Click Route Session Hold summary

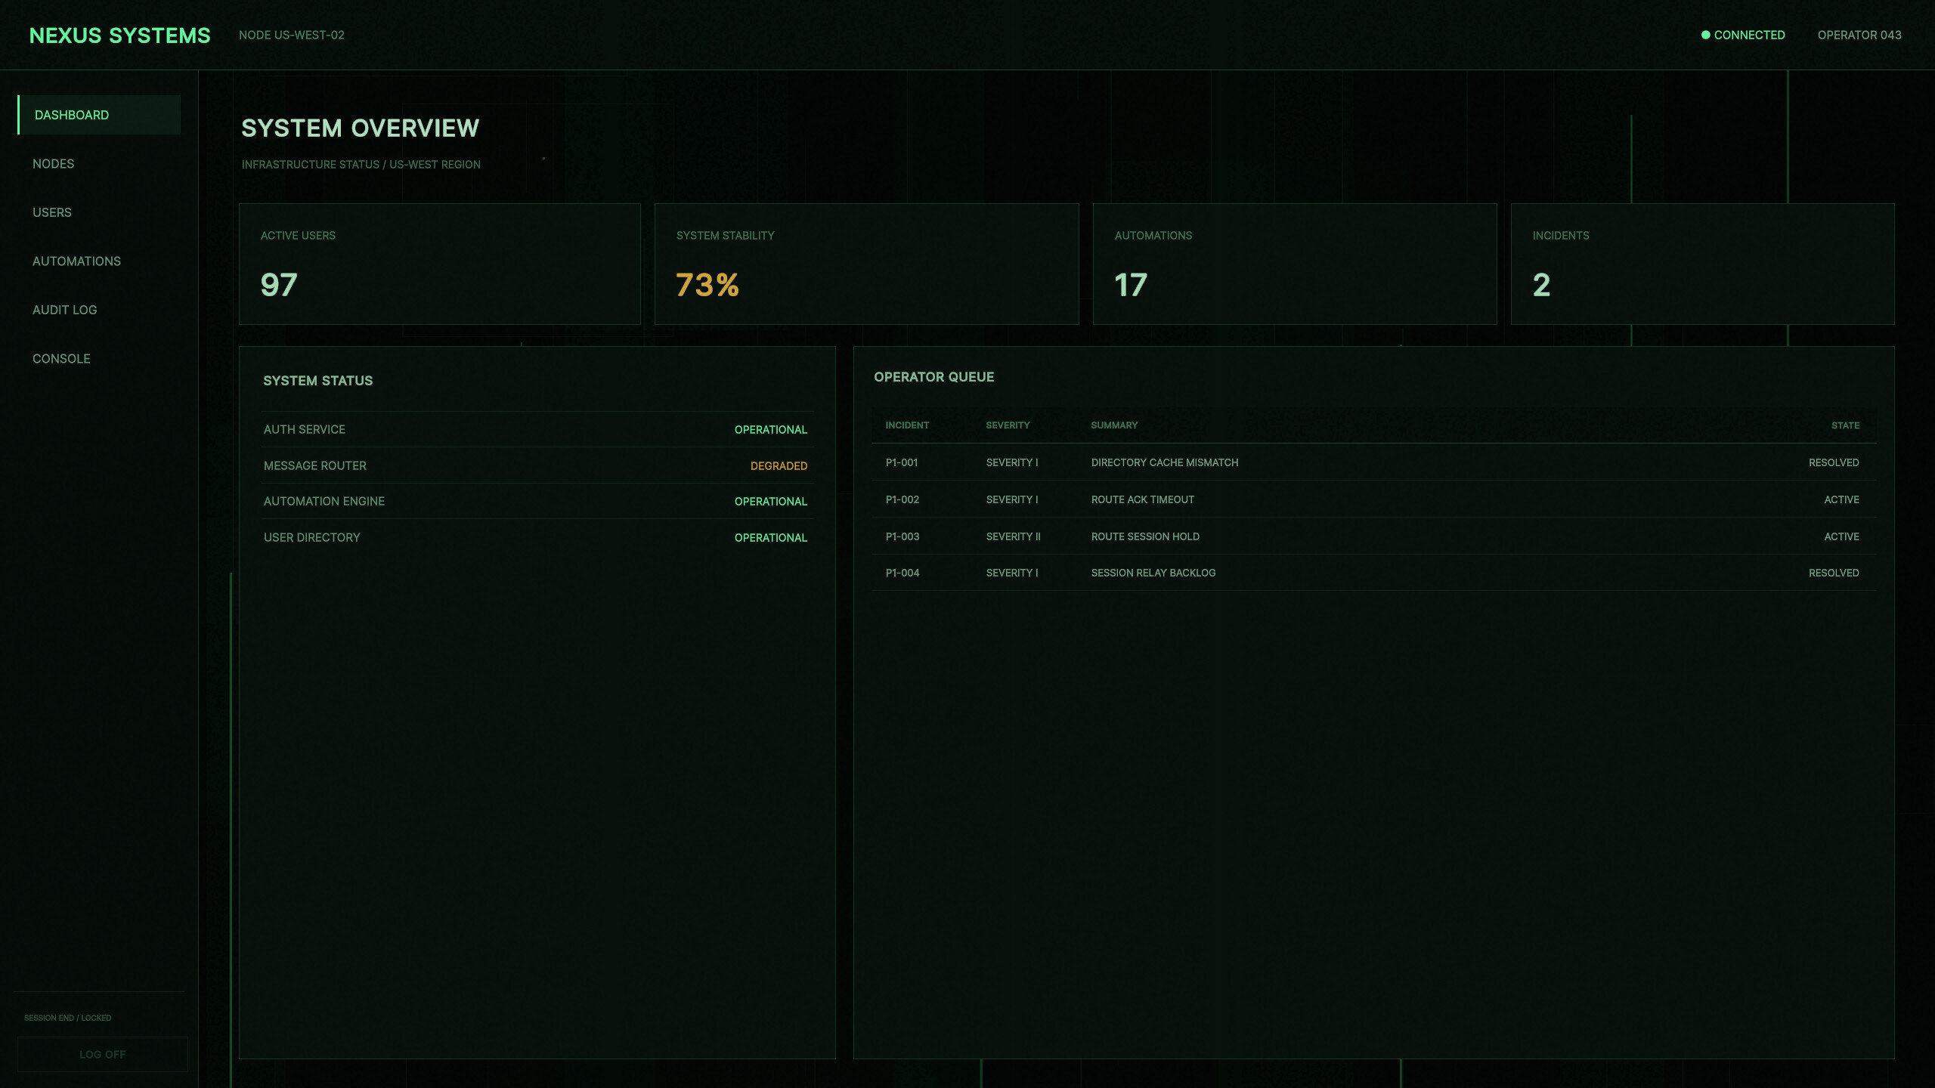point(1145,536)
